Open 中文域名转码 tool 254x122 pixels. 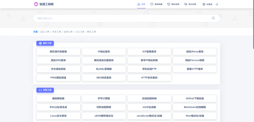pos(58,69)
